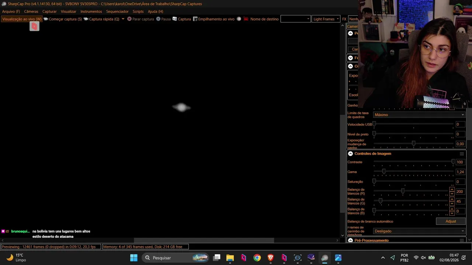The width and height of the screenshot is (472, 265).
Task: Open File Explorer from the taskbar
Action: [x=230, y=258]
